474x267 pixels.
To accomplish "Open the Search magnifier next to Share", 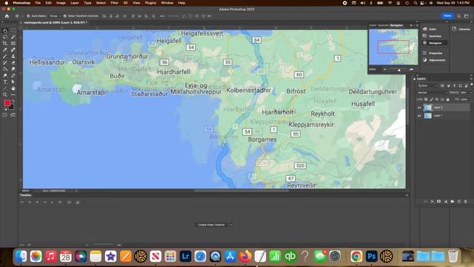I will [x=459, y=16].
